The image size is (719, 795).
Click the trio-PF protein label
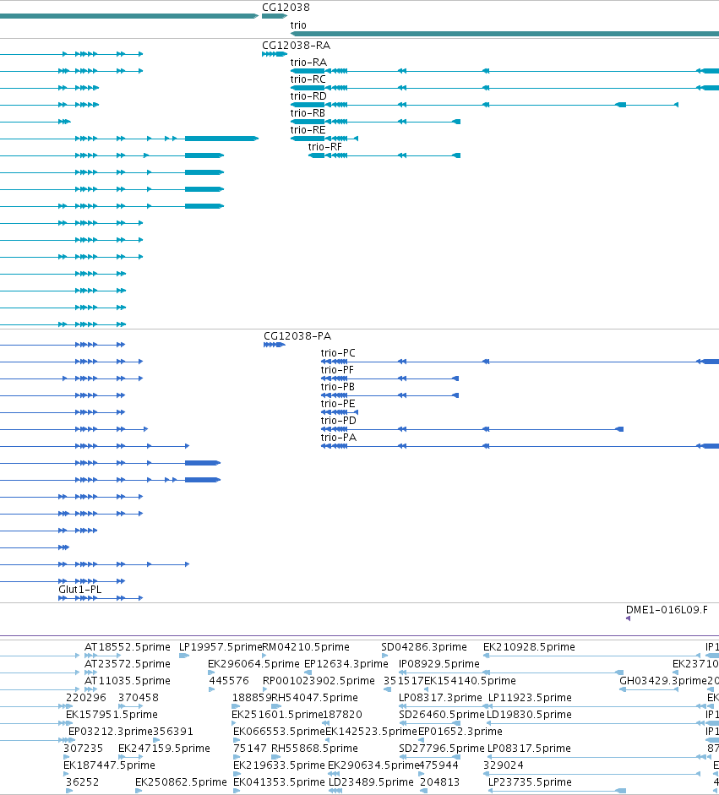(337, 369)
